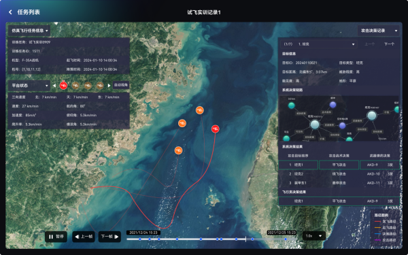The width and height of the screenshot is (408, 255).
Task: Select the red aircraft icon in platform selector
Action: point(63,85)
